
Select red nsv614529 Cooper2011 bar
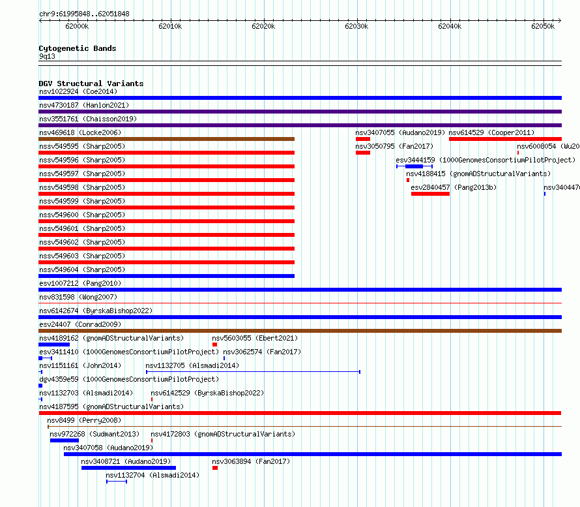[x=505, y=139]
